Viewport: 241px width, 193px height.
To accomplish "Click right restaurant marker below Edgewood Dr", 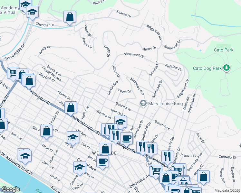I will (151, 149).
